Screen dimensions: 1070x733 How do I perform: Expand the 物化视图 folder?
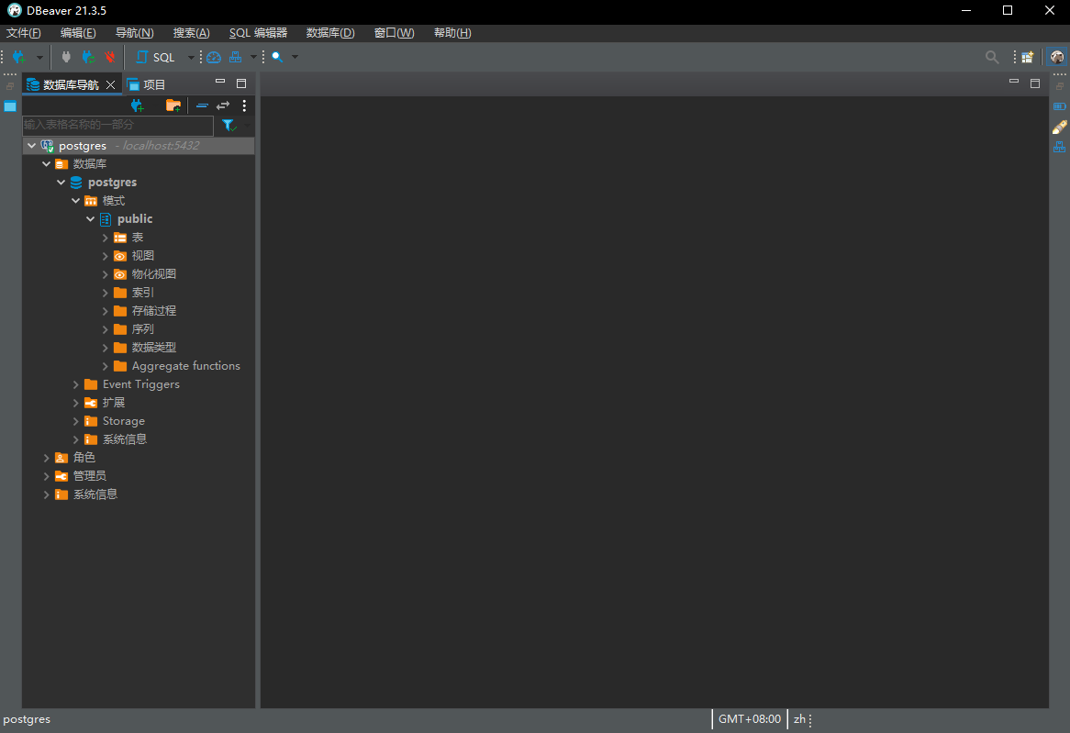[x=106, y=274]
